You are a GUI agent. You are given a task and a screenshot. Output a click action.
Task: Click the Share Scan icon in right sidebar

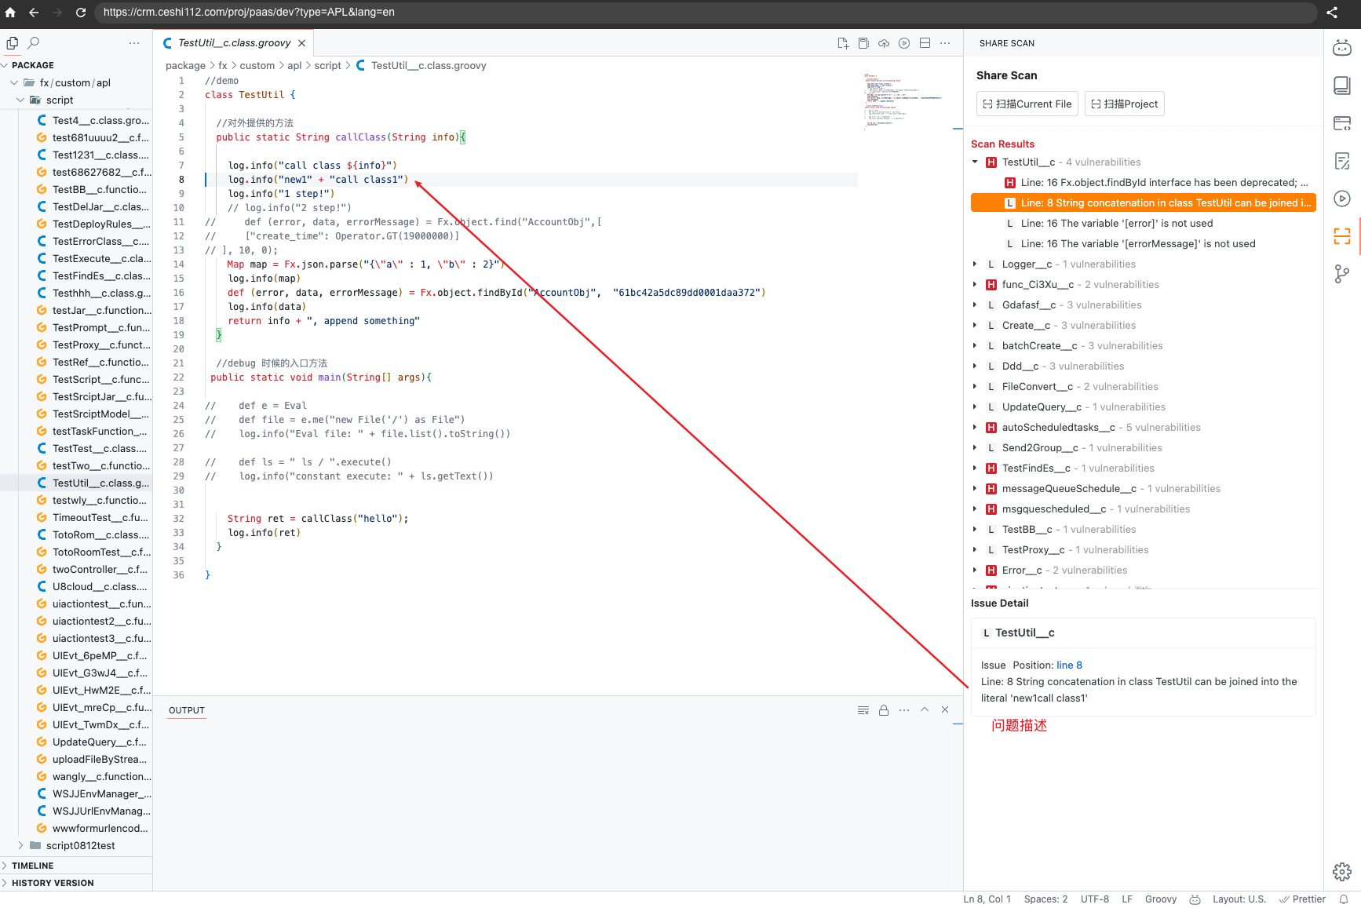1341,236
